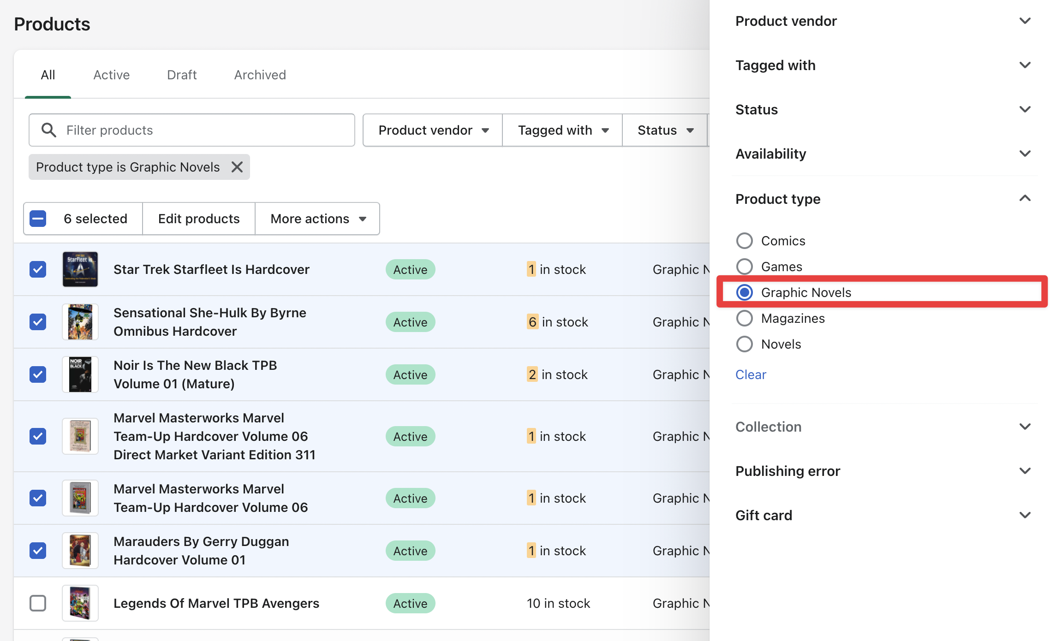Click Clear link under Product type
Image resolution: width=1050 pixels, height=641 pixels.
(751, 374)
